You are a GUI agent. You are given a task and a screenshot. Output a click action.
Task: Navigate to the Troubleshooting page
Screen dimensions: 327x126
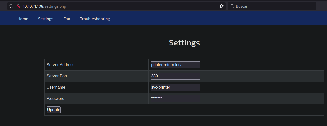pos(95,19)
